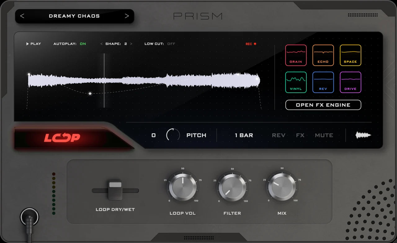Screen dimensions: 397x243
Task: Toggle the FX option in loop bar
Action: coord(300,135)
